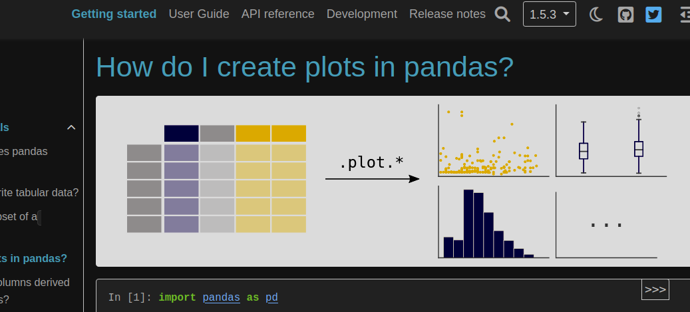Open the Release notes section
Screen dimensions: 690x312
coord(447,14)
